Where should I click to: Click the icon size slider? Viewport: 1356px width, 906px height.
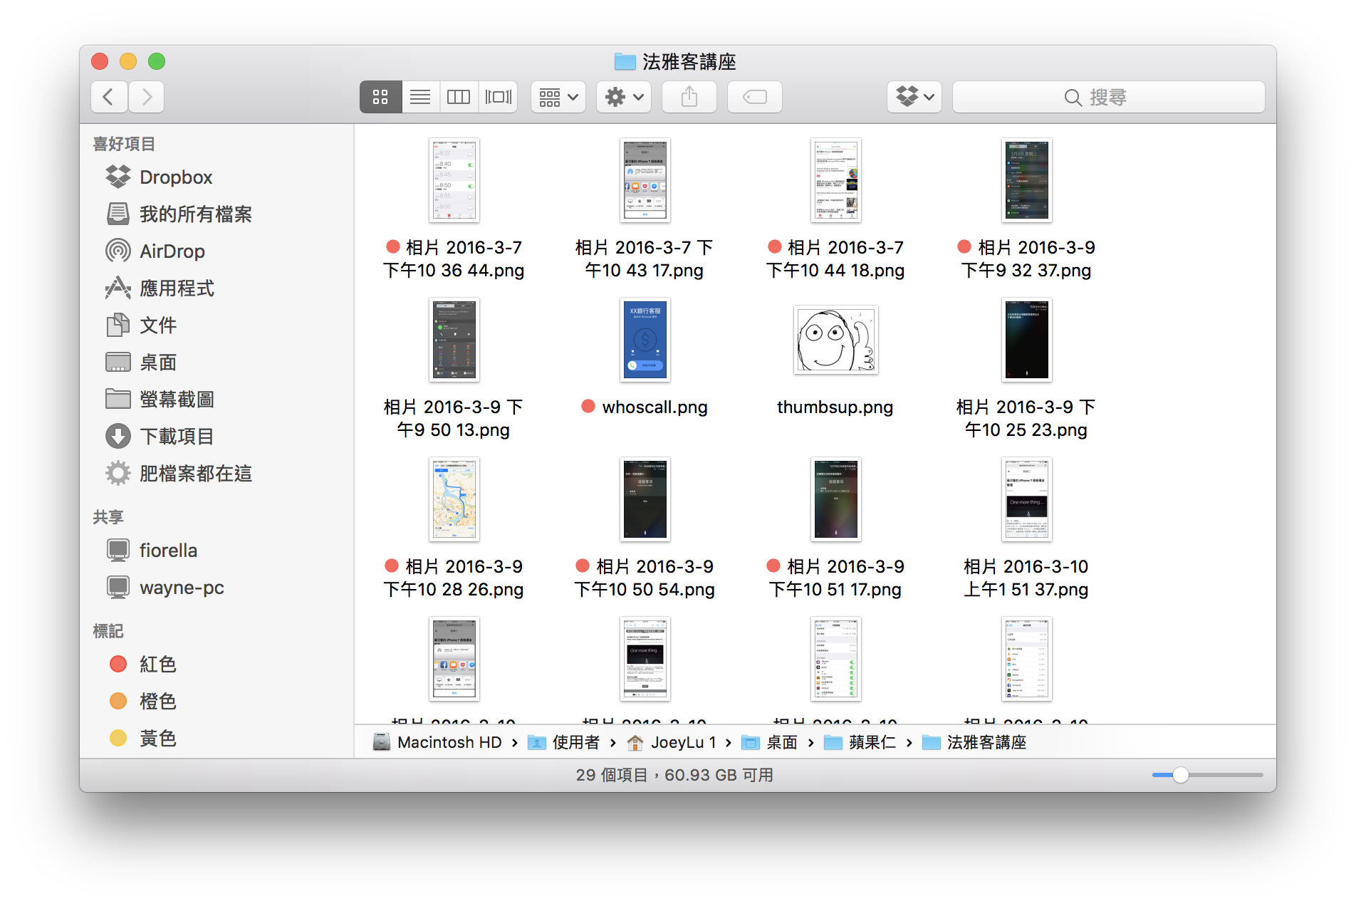1208,775
